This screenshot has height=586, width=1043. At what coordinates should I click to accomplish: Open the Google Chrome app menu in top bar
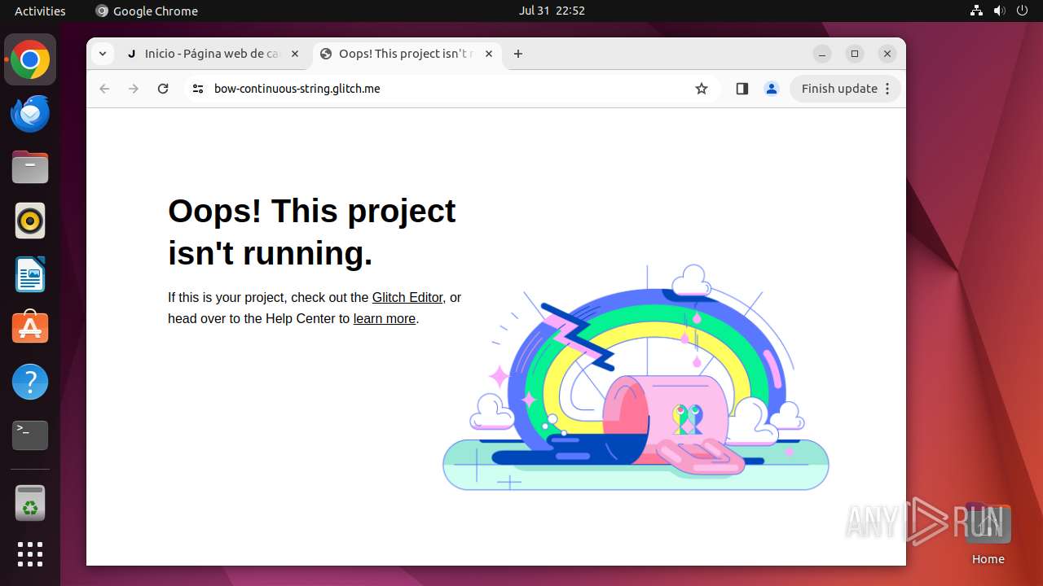147,11
